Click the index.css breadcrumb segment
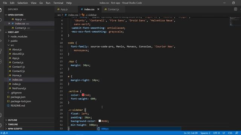This screenshot has width=241, height=135. pyautogui.click(x=73, y=15)
